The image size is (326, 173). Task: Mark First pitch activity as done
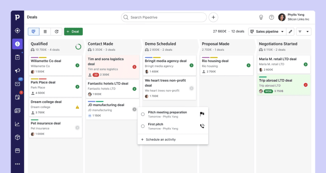tap(143, 126)
